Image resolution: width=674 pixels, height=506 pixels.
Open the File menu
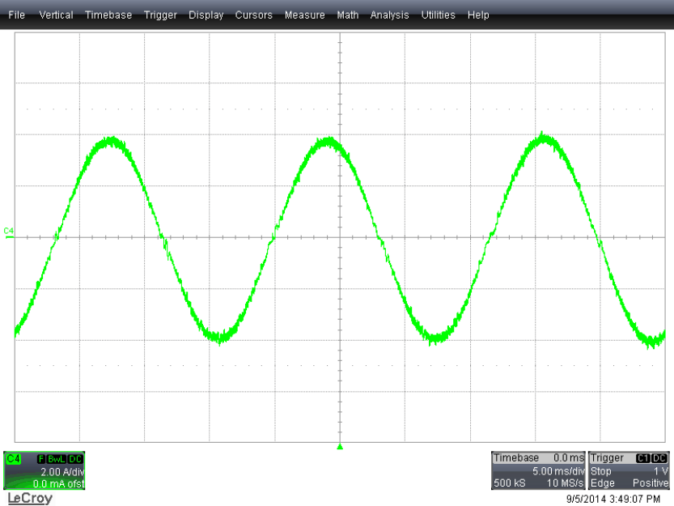click(16, 15)
